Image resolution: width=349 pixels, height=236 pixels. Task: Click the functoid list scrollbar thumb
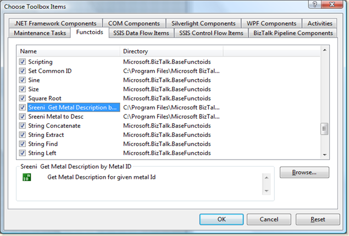coord(324,129)
